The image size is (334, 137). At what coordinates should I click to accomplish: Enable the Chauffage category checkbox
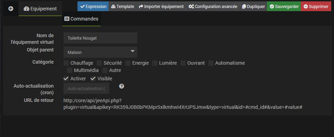(x=66, y=63)
